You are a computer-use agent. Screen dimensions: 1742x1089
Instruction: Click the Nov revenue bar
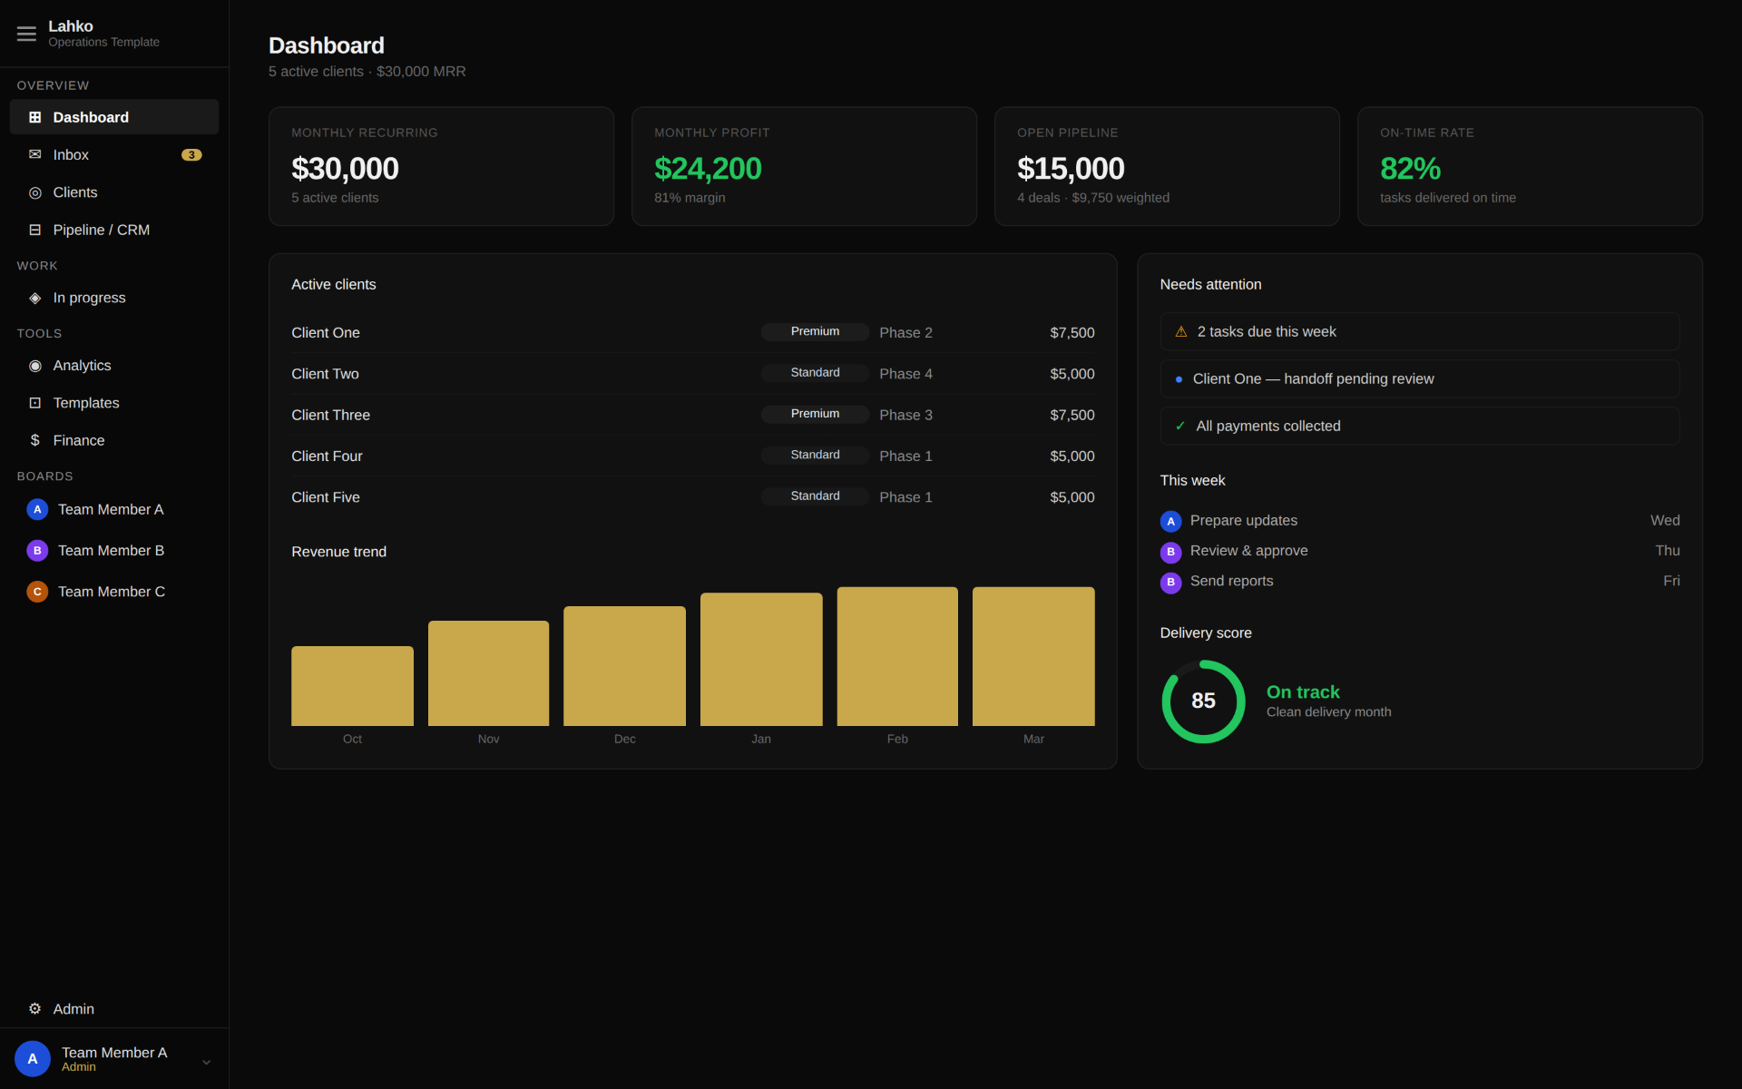point(488,673)
